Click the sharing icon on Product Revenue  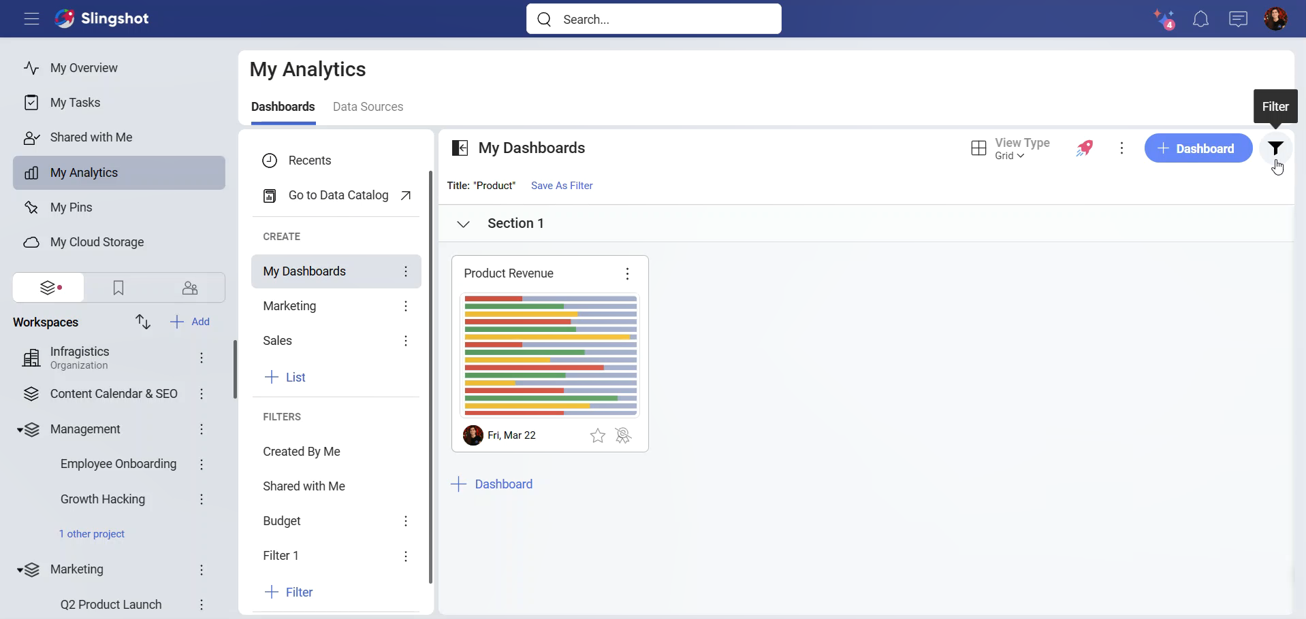click(x=623, y=435)
